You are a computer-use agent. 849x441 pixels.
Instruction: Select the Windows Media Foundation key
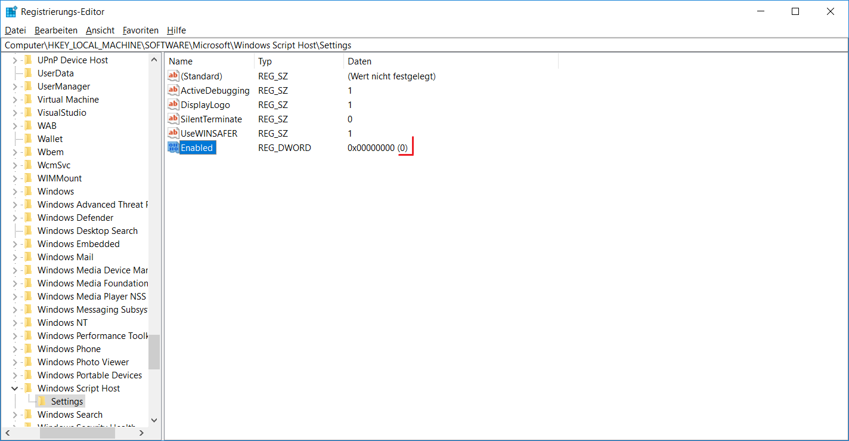point(92,283)
